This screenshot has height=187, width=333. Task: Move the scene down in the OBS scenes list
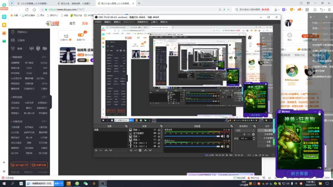(111, 150)
